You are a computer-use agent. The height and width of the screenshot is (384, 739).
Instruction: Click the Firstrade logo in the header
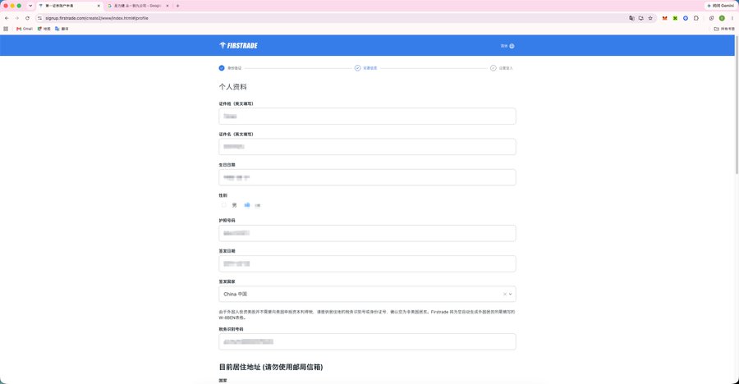238,46
